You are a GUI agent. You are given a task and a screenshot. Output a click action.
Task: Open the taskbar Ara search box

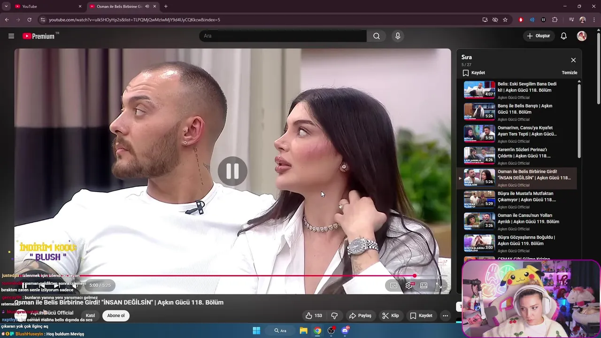coord(280,330)
